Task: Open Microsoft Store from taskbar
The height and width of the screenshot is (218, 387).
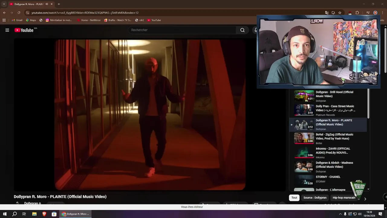Action: click(54, 214)
